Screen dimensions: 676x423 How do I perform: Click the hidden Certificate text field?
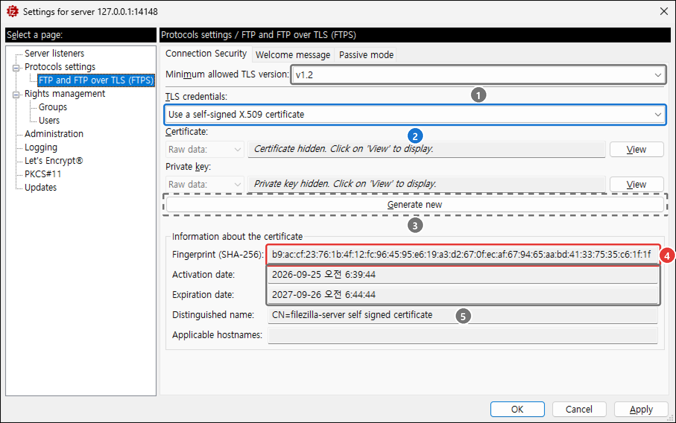(x=427, y=149)
